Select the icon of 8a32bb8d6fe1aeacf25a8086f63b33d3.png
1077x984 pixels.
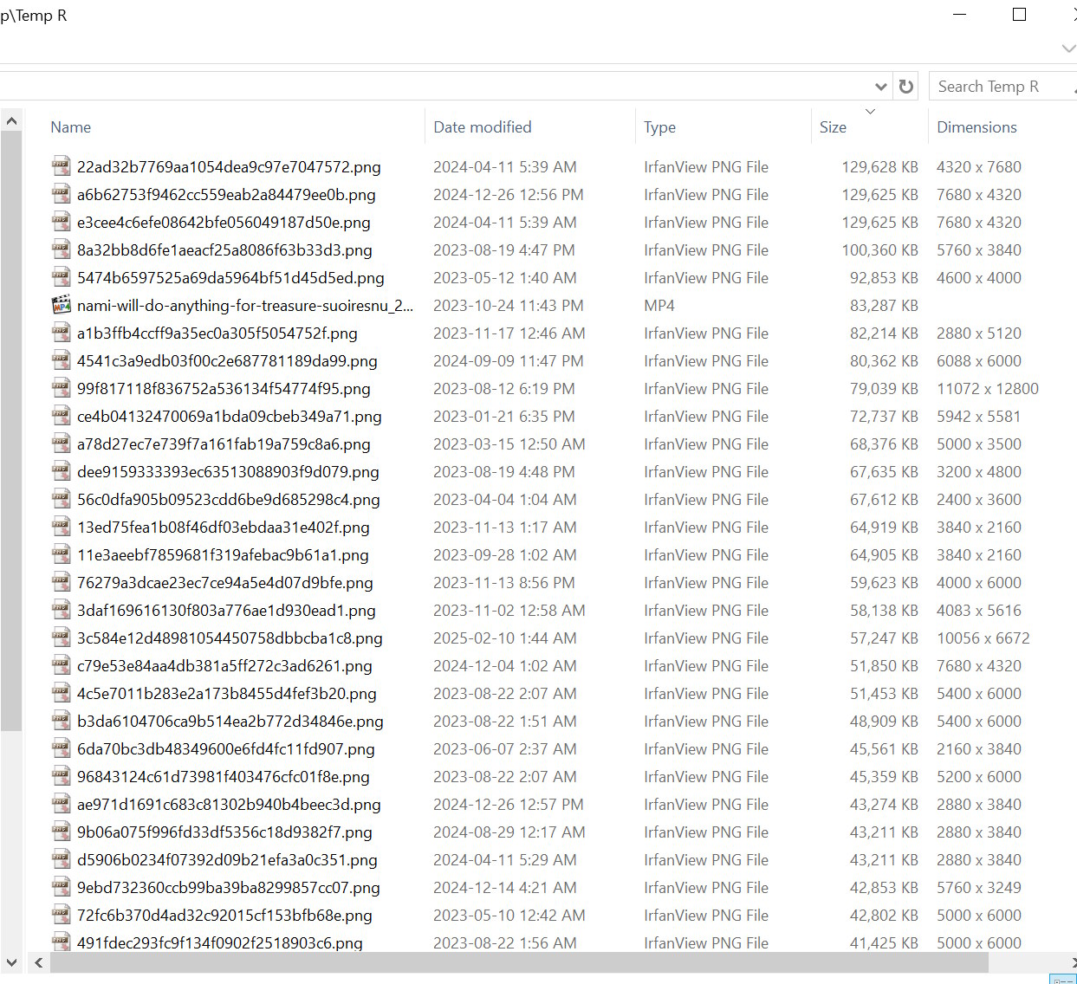(61, 249)
